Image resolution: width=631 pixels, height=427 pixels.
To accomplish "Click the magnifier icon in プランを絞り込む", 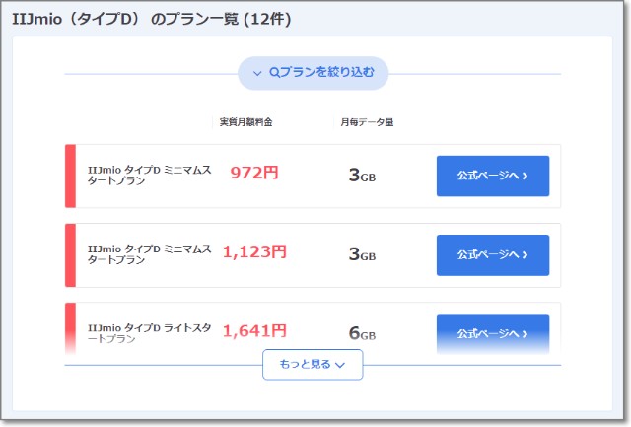I will [x=274, y=73].
